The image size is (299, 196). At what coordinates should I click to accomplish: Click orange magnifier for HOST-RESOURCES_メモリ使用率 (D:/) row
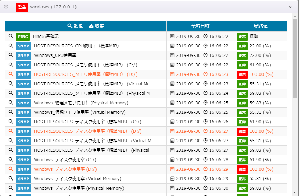coord(11,74)
